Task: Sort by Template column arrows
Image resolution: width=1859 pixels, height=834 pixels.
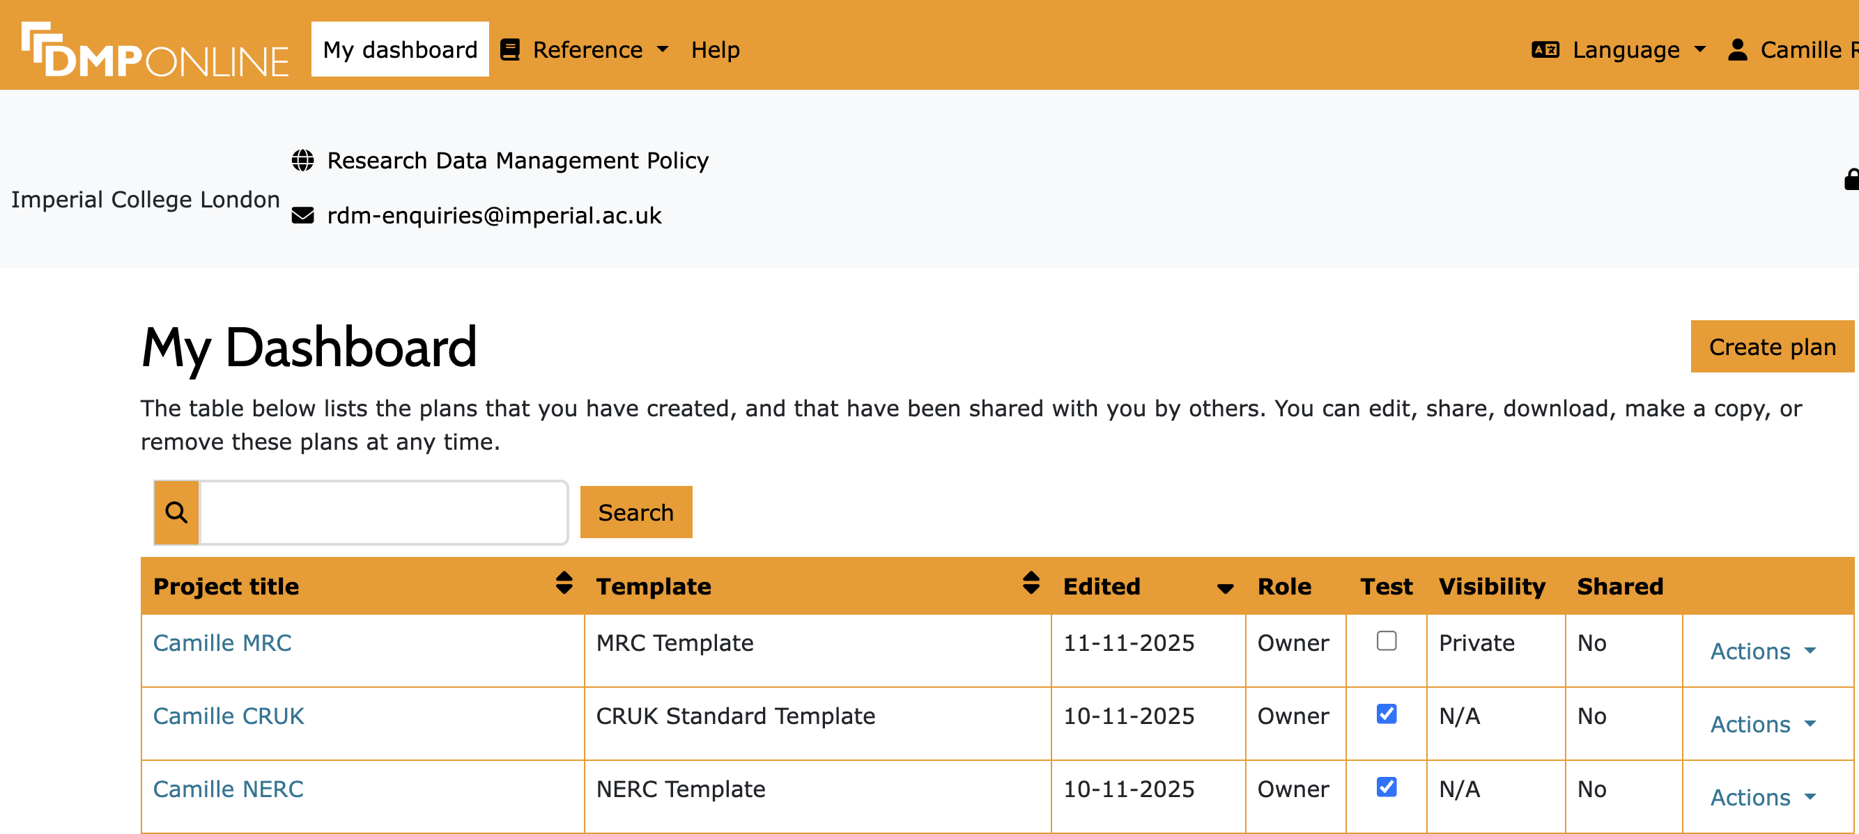Action: point(1031,583)
